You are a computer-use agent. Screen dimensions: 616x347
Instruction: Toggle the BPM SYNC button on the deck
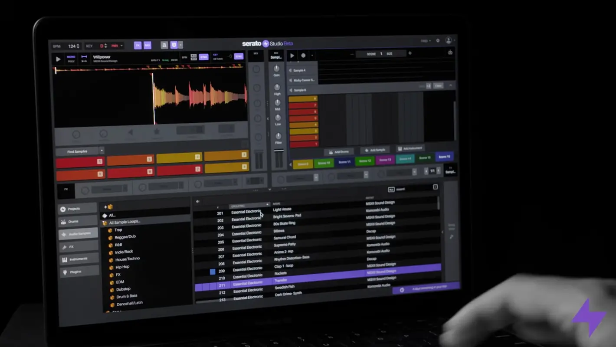(203, 57)
